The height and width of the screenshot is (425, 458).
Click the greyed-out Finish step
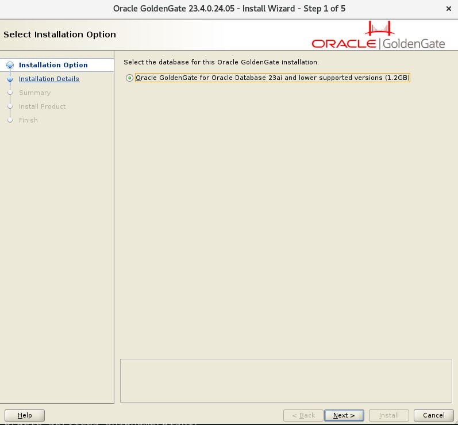point(28,120)
